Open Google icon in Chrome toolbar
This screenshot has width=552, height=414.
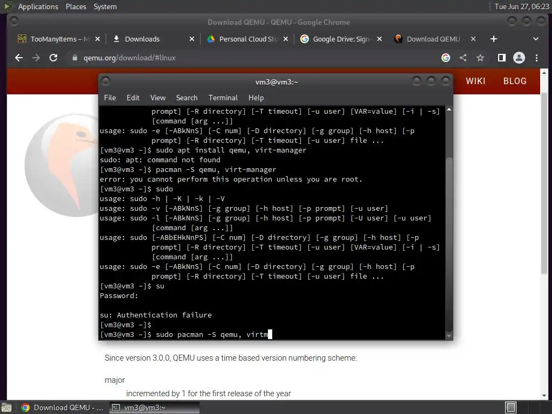point(446,58)
